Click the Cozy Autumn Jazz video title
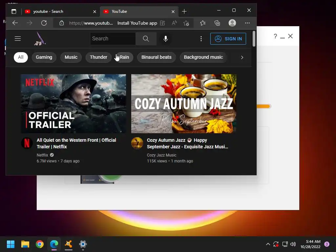336x252 pixels. 187,143
